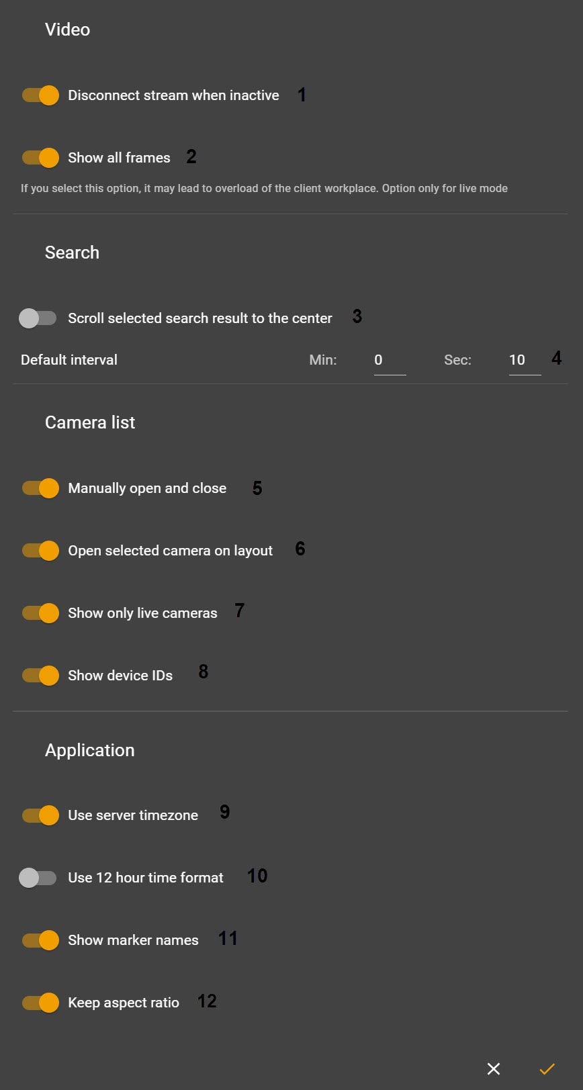The image size is (583, 1090).
Task: Enable Use 12 hour time format
Action: pos(38,878)
